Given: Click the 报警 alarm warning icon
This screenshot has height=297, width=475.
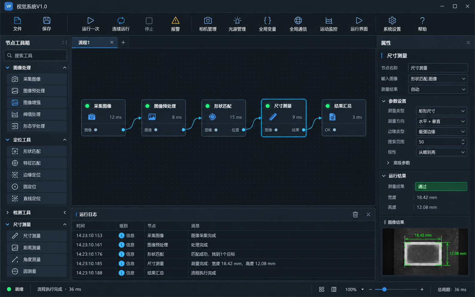Looking at the screenshot, I should coord(176,21).
